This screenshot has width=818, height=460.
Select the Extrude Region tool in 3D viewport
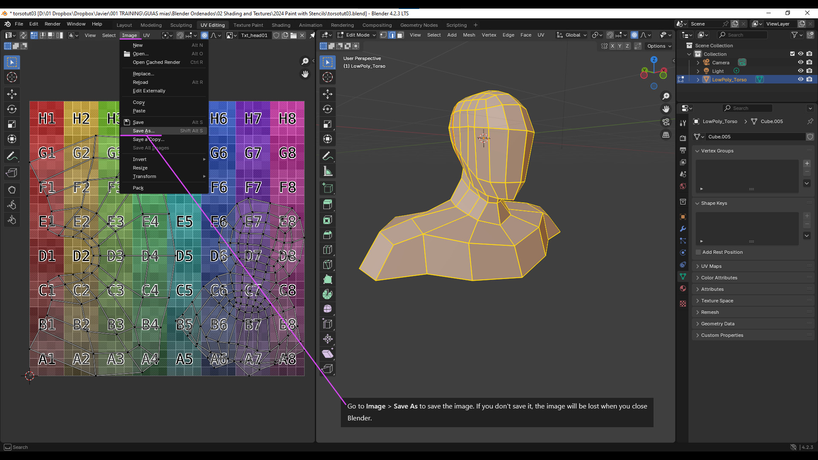click(x=328, y=205)
